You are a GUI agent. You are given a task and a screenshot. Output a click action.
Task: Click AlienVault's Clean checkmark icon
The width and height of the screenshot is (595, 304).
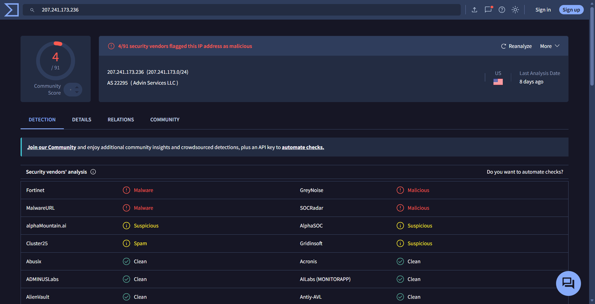[126, 297]
